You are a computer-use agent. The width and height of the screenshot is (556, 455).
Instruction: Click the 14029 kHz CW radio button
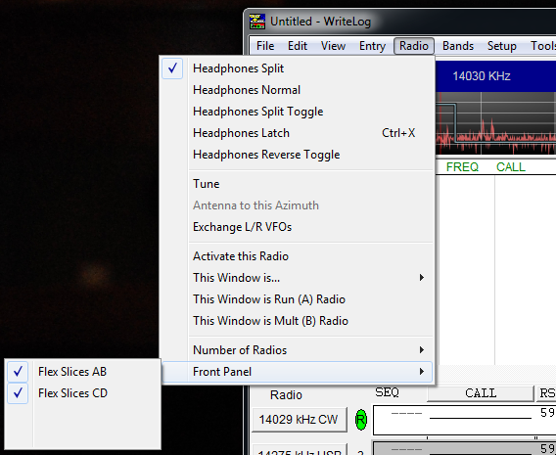point(299,420)
